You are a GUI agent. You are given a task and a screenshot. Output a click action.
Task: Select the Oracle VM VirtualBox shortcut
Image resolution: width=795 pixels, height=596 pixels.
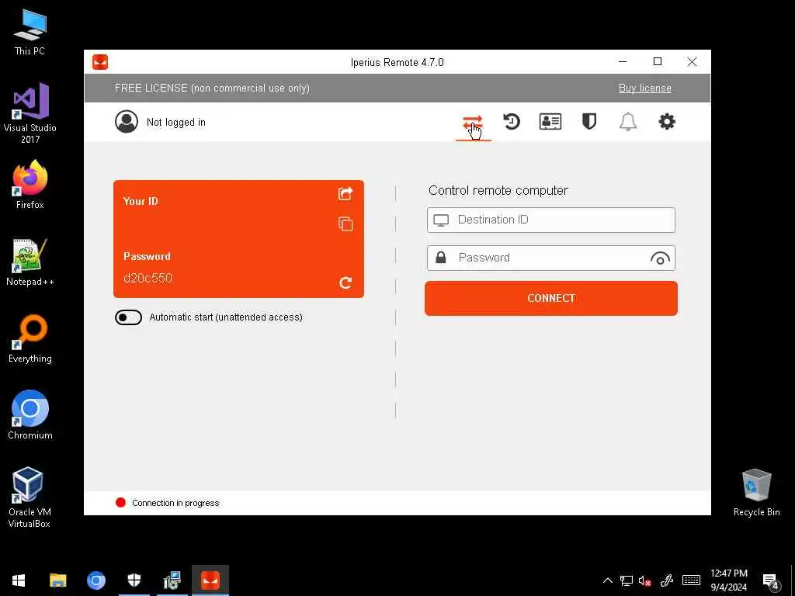(x=30, y=497)
